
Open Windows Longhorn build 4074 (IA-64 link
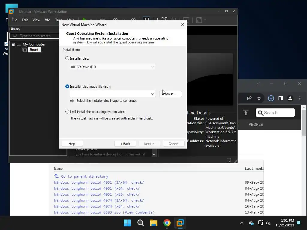coord(99,200)
